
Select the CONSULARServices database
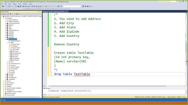(14, 30)
